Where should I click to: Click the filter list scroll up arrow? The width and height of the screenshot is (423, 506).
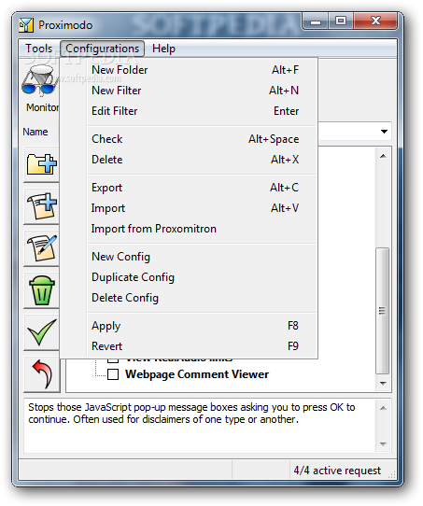(x=383, y=156)
